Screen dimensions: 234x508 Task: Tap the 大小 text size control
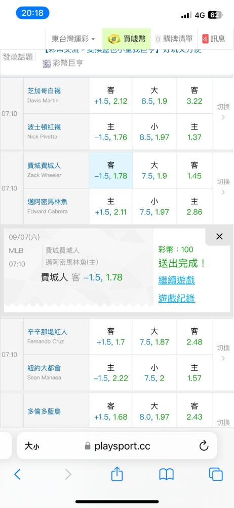pyautogui.click(x=32, y=446)
